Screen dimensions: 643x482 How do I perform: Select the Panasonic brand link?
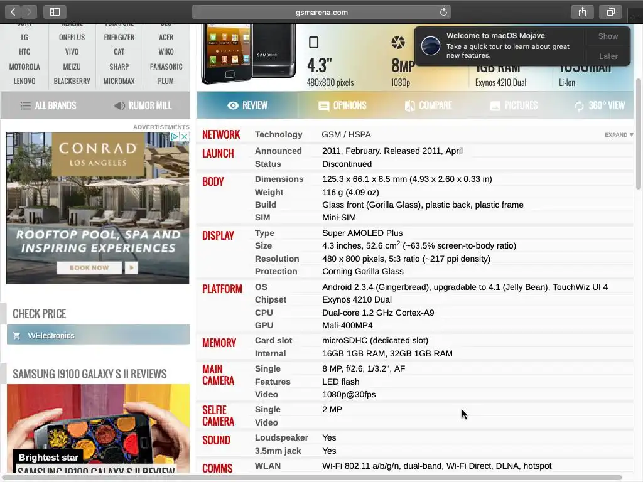166,67
